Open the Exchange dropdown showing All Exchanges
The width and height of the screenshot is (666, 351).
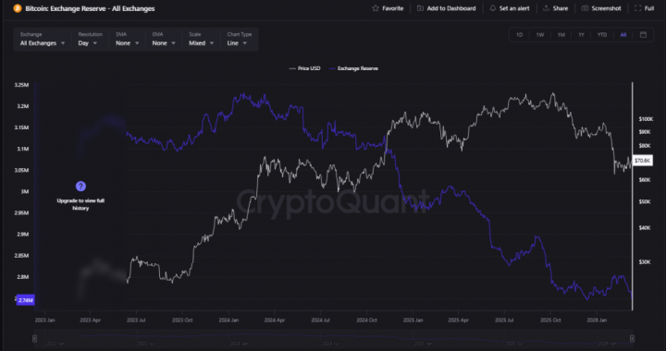click(43, 39)
